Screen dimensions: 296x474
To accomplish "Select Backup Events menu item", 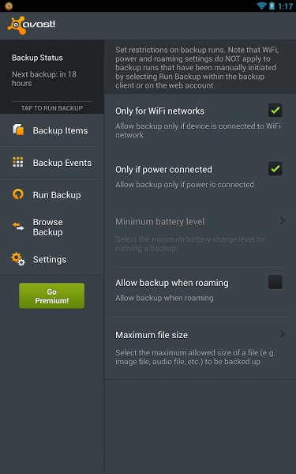I will 51,162.
